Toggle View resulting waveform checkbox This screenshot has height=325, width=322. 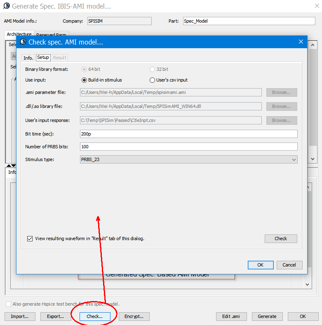pos(30,238)
